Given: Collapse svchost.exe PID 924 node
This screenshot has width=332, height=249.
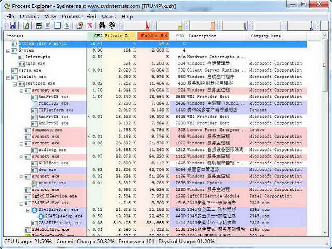Looking at the screenshot, I should 21,91.
